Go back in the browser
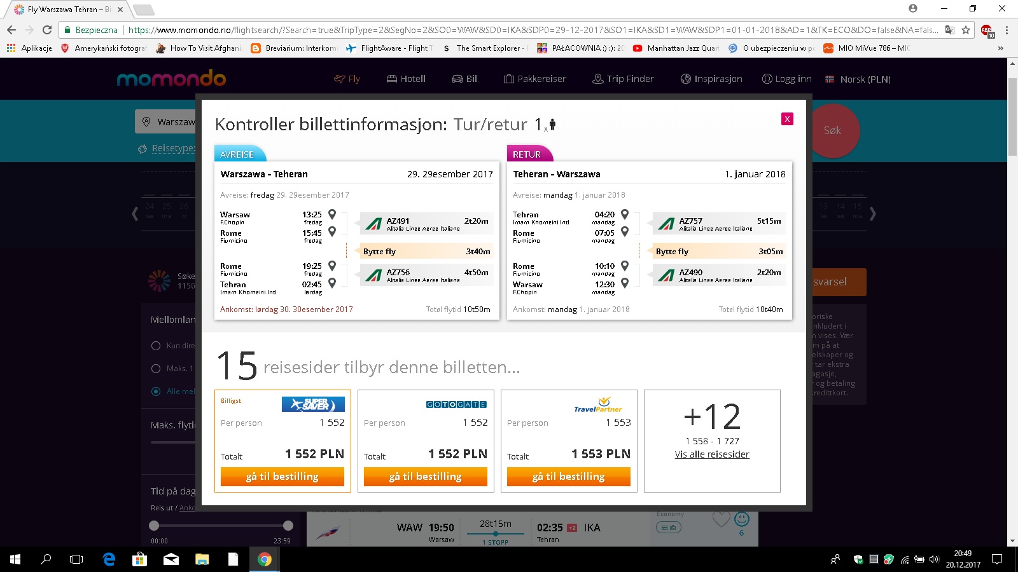The height and width of the screenshot is (572, 1018). click(11, 30)
